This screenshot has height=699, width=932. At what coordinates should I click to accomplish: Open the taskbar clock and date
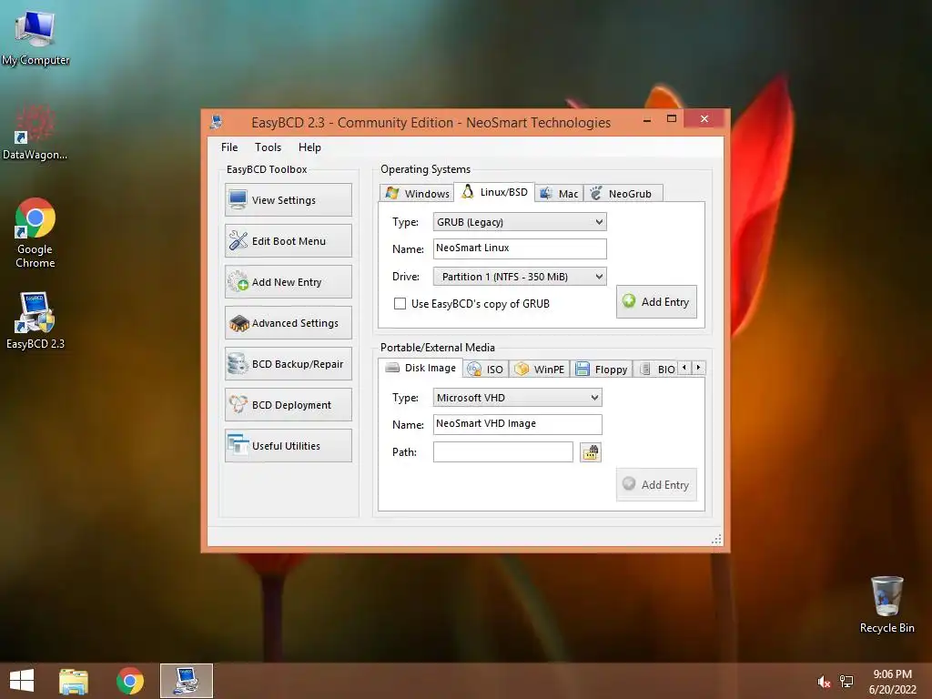tap(892, 682)
